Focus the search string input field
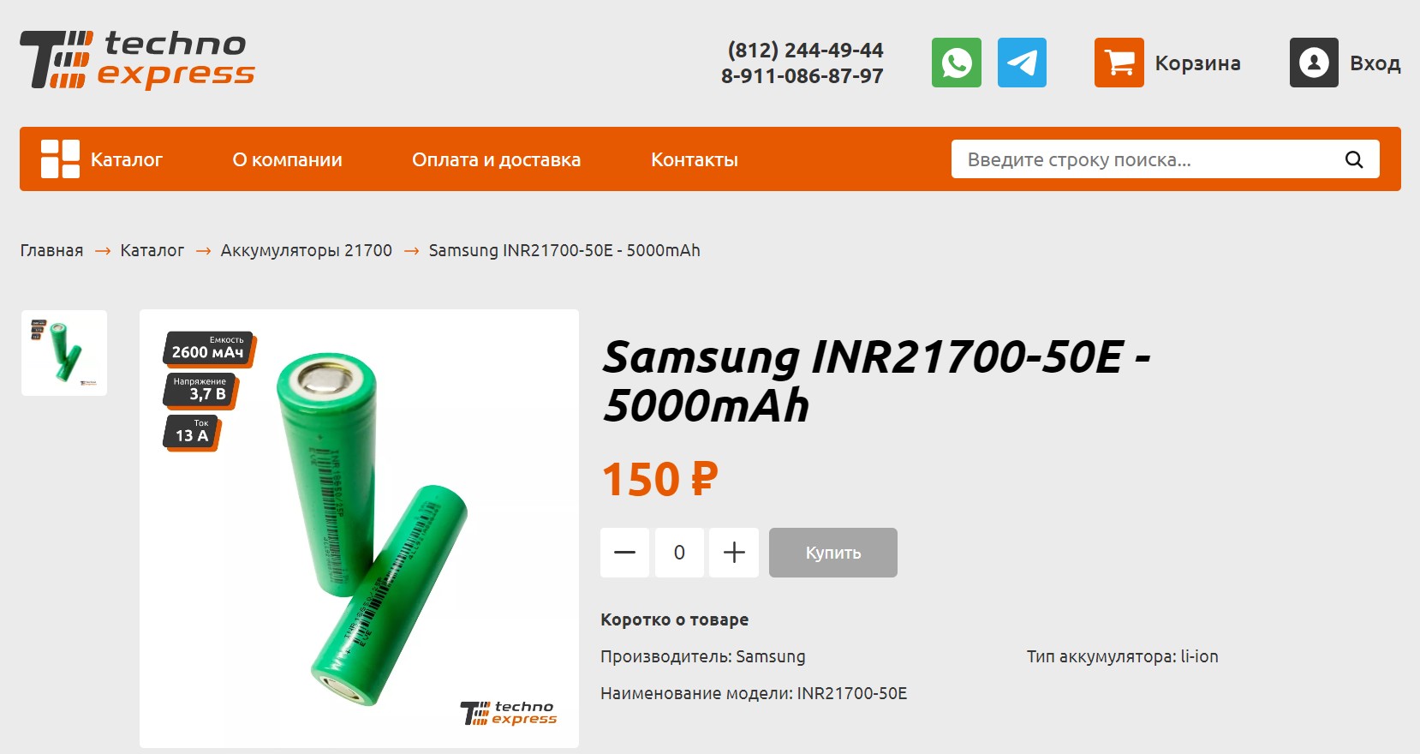This screenshot has height=754, width=1420. pos(1148,159)
